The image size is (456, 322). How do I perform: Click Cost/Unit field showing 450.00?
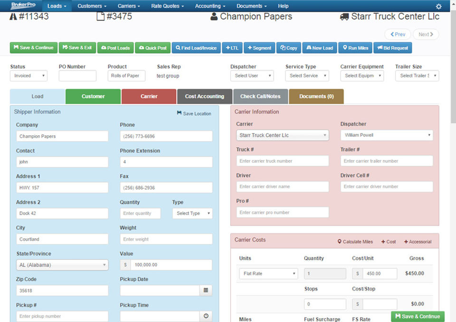point(380,274)
